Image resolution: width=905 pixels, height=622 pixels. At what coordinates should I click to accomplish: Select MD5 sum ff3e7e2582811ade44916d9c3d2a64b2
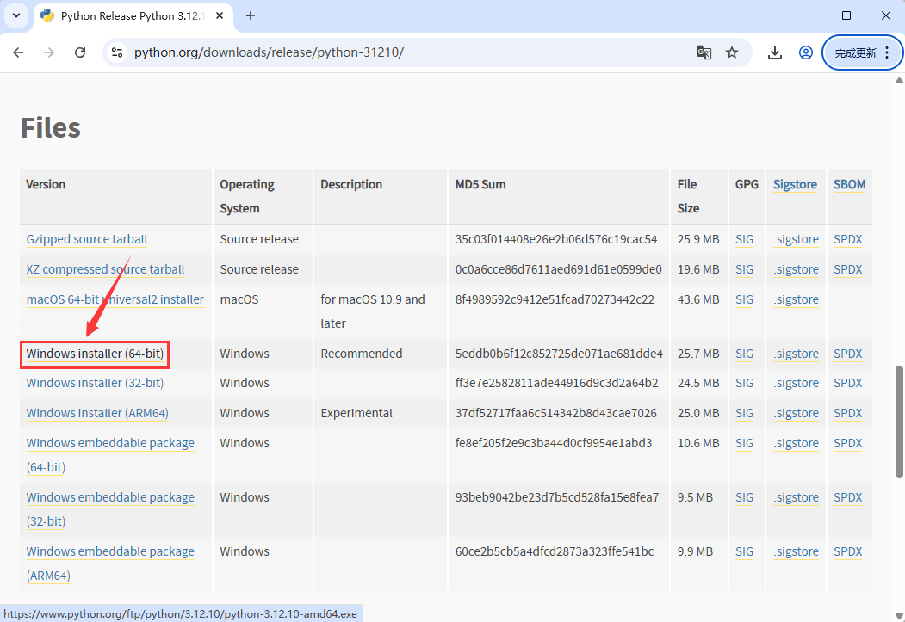pyautogui.click(x=556, y=383)
